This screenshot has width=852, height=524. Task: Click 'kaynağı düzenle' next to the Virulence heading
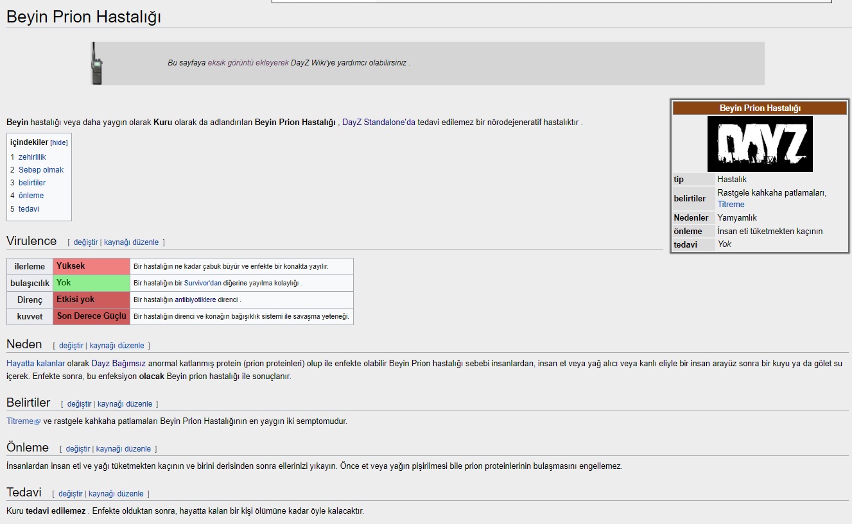coord(131,242)
